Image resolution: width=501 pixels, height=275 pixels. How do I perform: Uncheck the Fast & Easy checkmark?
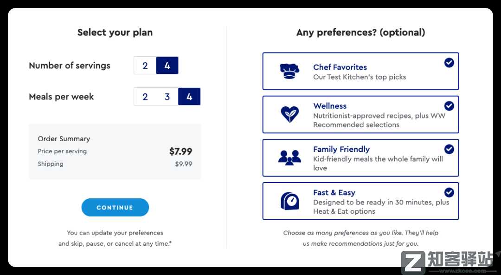coord(449,192)
